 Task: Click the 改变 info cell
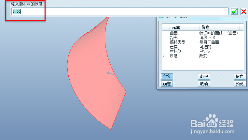[x=203, y=56]
